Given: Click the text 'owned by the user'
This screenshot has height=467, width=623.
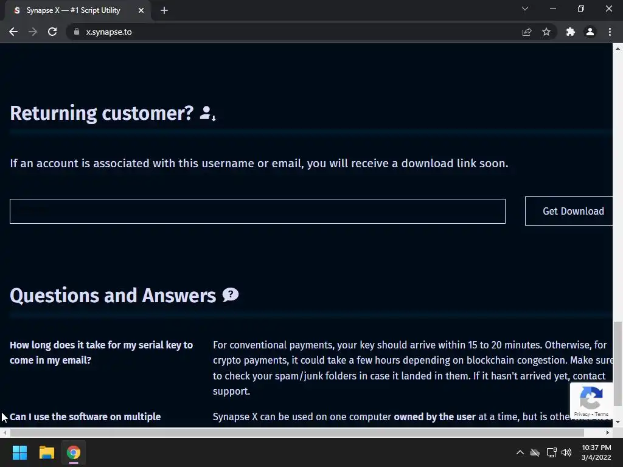Looking at the screenshot, I should (434, 417).
